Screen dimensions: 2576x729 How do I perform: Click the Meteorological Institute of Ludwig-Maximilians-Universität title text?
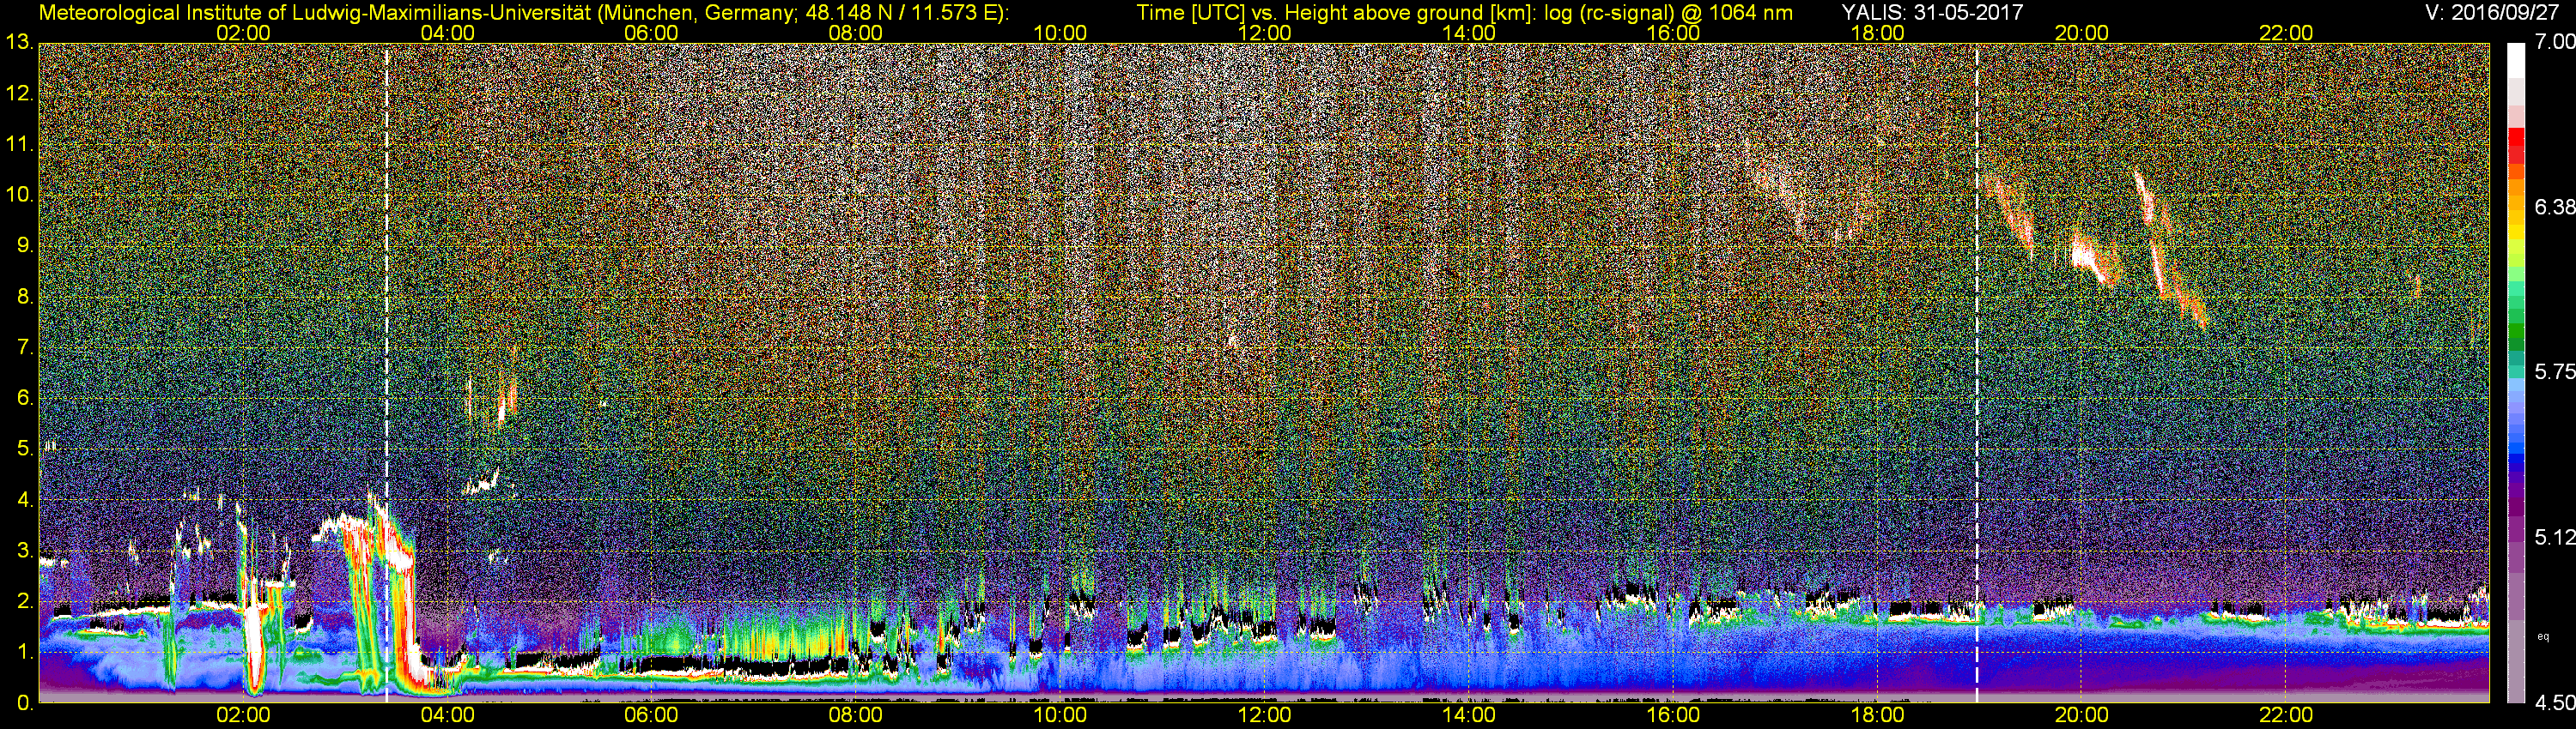pyautogui.click(x=523, y=12)
